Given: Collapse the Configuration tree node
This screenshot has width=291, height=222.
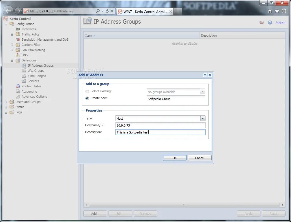Looking at the screenshot, I should pos(6,24).
